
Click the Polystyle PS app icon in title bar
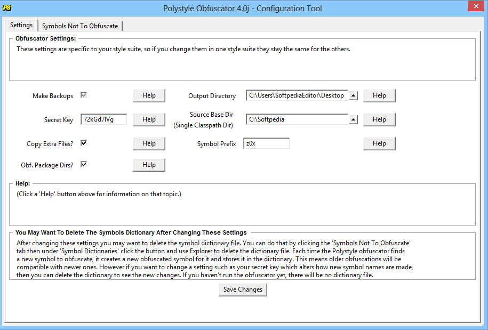tap(7, 8)
